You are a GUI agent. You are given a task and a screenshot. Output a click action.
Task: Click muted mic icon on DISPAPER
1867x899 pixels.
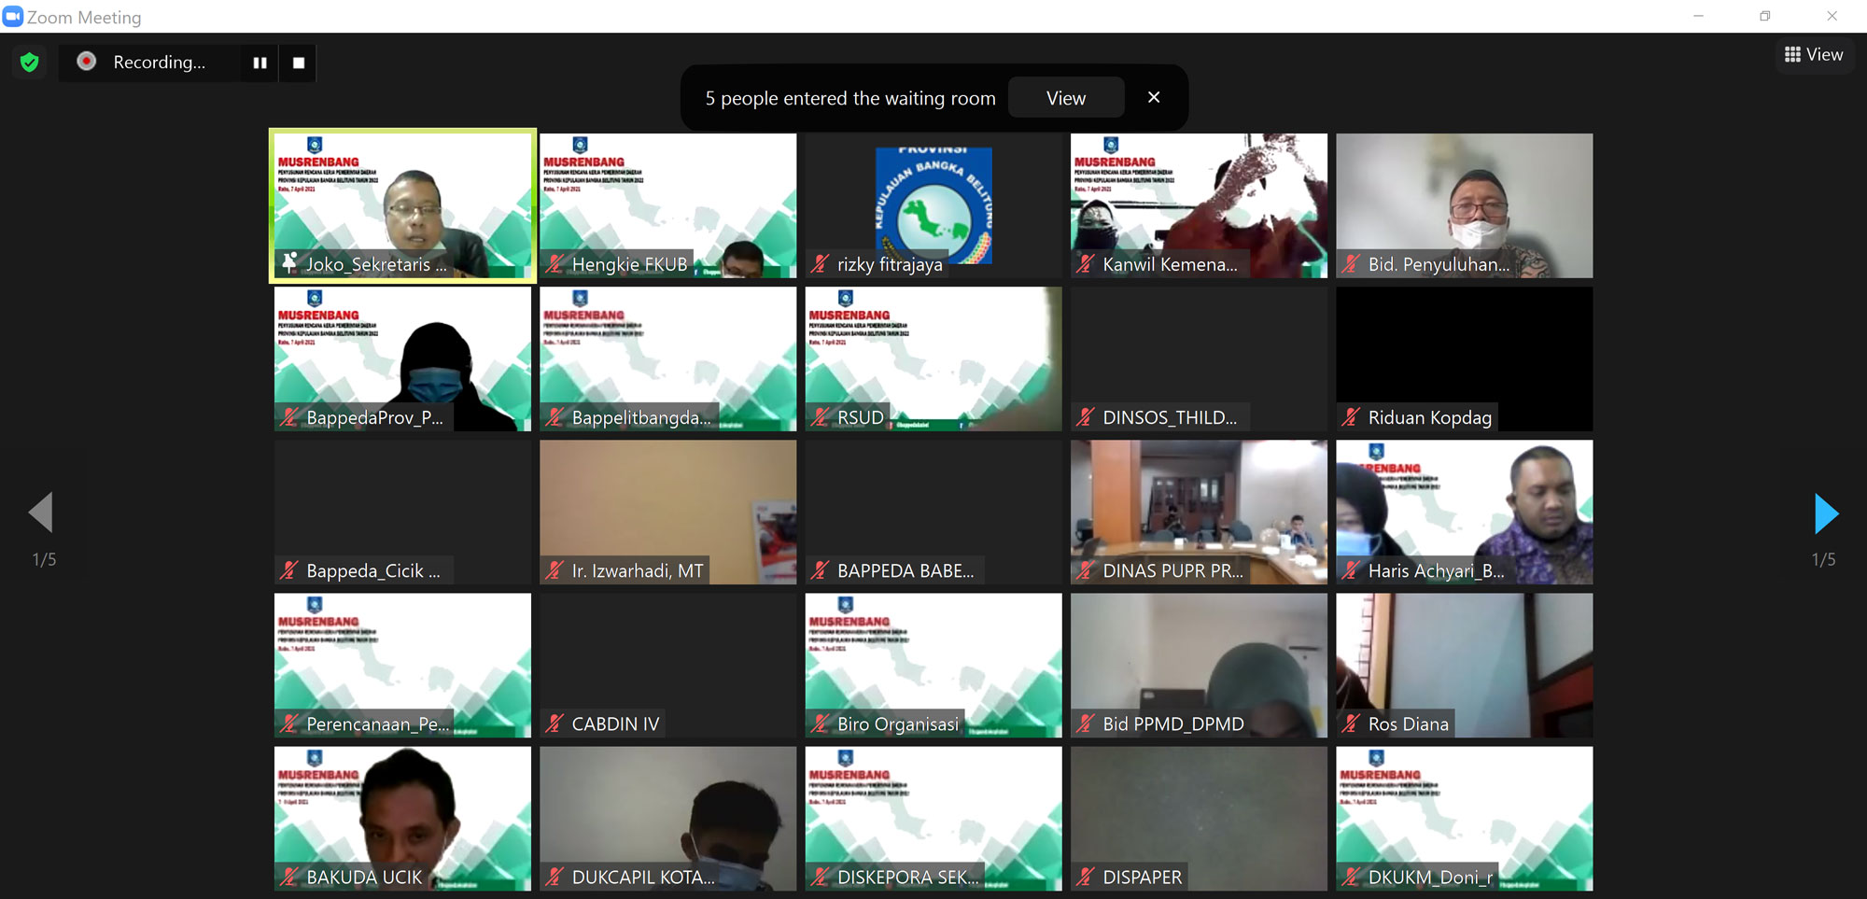(x=1086, y=877)
